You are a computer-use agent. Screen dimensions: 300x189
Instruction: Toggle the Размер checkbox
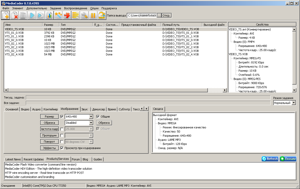62,117
